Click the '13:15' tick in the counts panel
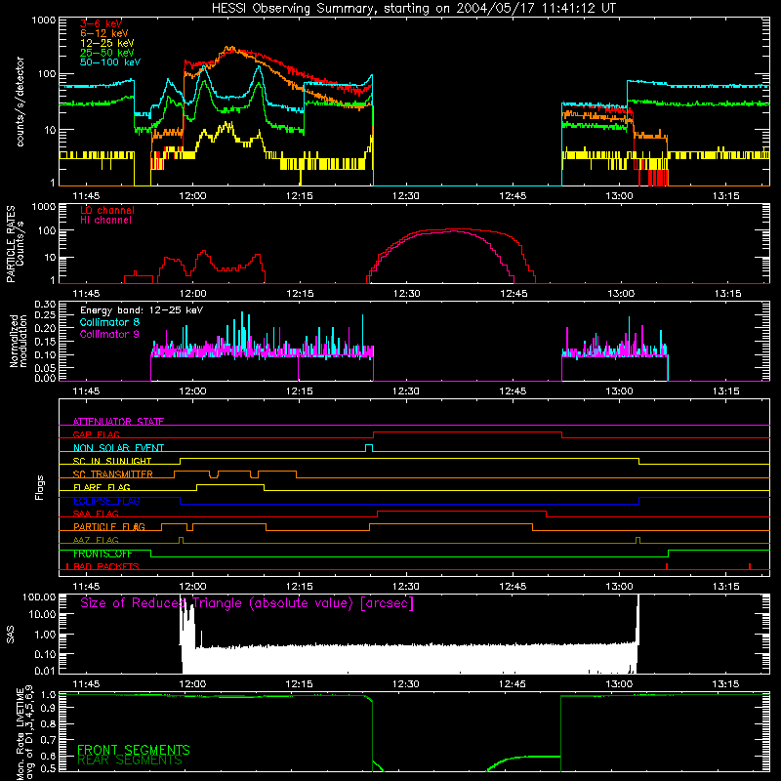Viewport: 781px width, 781px height. pyautogui.click(x=725, y=196)
